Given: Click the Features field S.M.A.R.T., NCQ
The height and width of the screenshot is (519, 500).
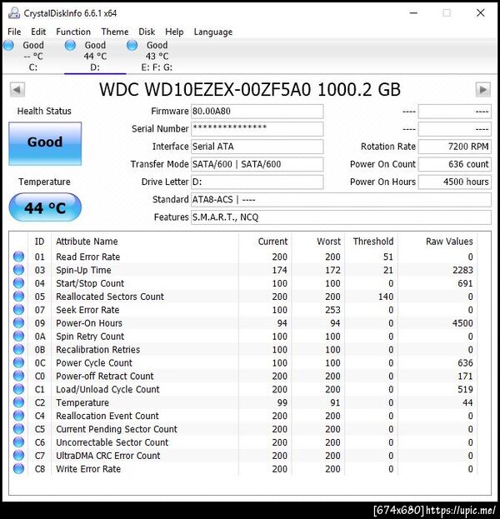Looking at the screenshot, I should pyautogui.click(x=341, y=217).
